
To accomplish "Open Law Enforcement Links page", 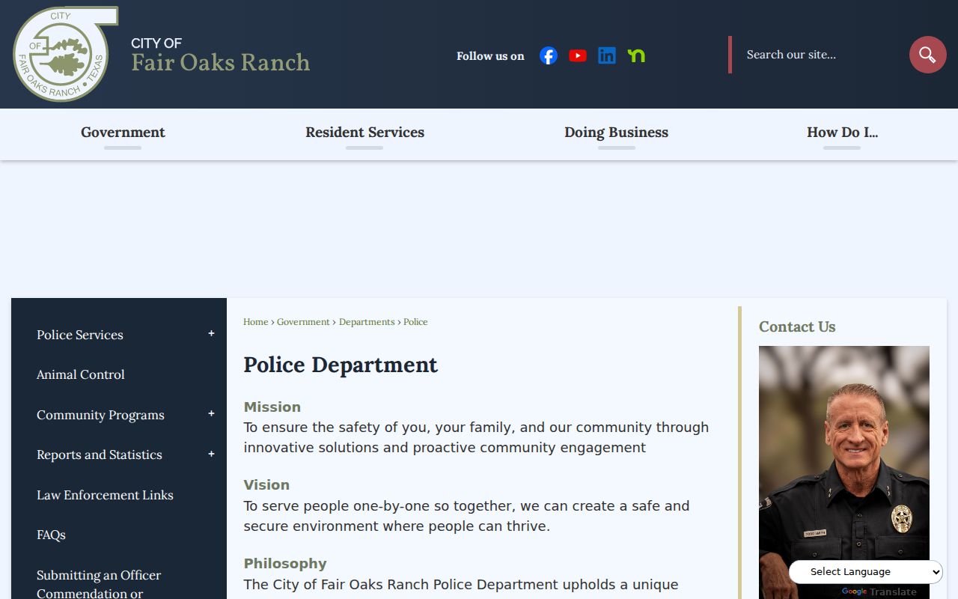I will 105,495.
